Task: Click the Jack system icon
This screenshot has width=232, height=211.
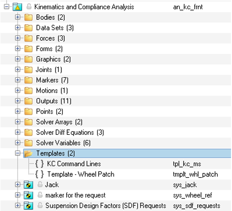Action: pos(29,185)
